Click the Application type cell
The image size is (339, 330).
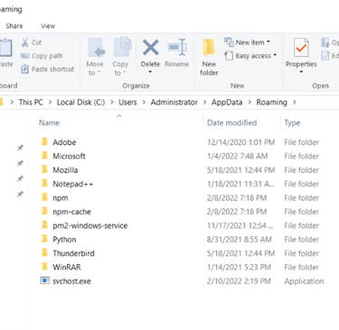pyautogui.click(x=304, y=281)
